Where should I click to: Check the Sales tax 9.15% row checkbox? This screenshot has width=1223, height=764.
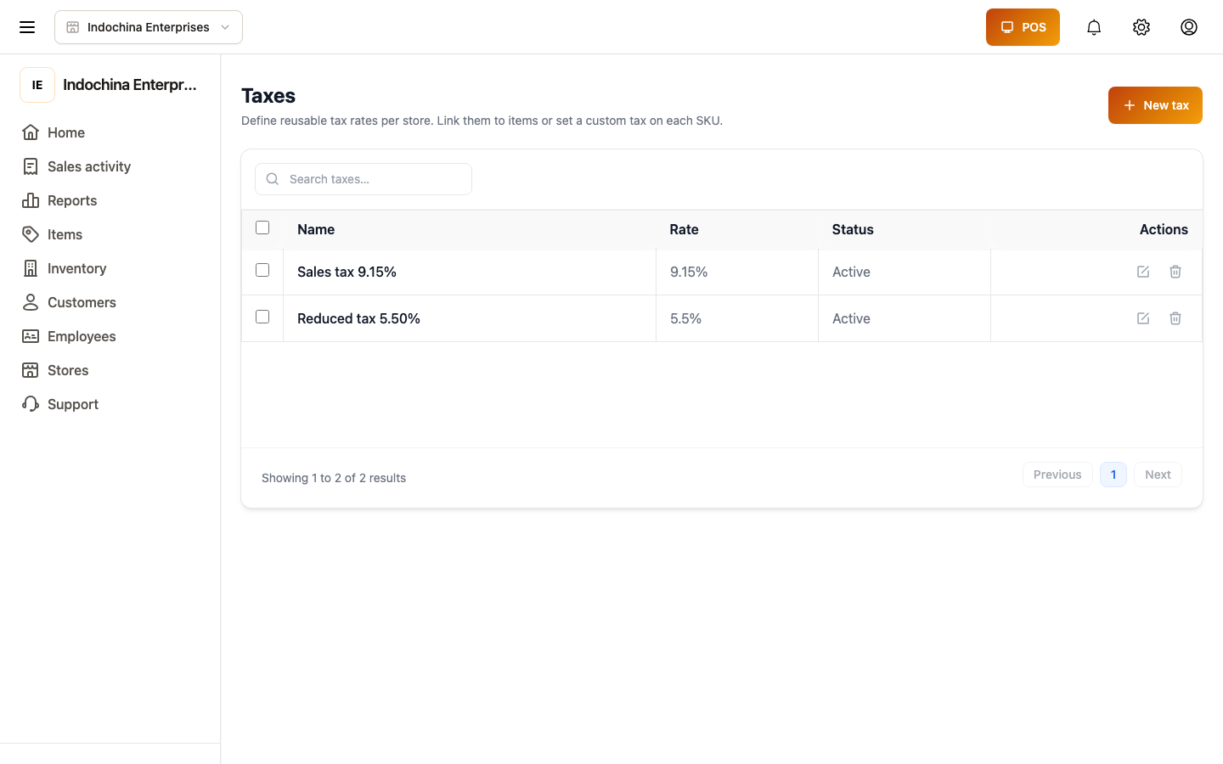262,270
